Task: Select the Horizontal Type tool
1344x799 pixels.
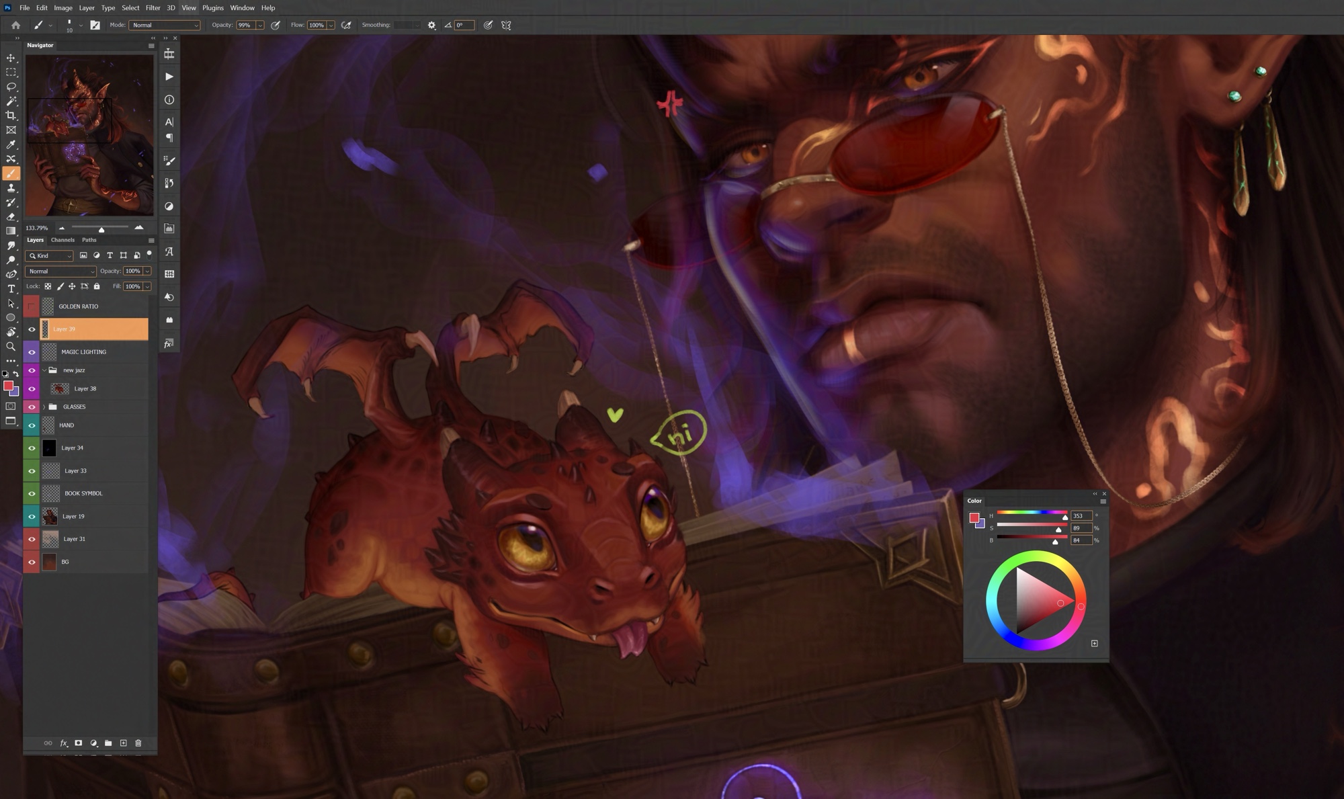Action: (11, 288)
